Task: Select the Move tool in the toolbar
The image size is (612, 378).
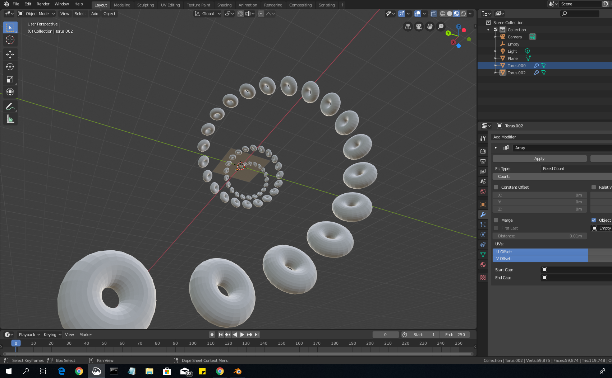Action: [x=10, y=54]
